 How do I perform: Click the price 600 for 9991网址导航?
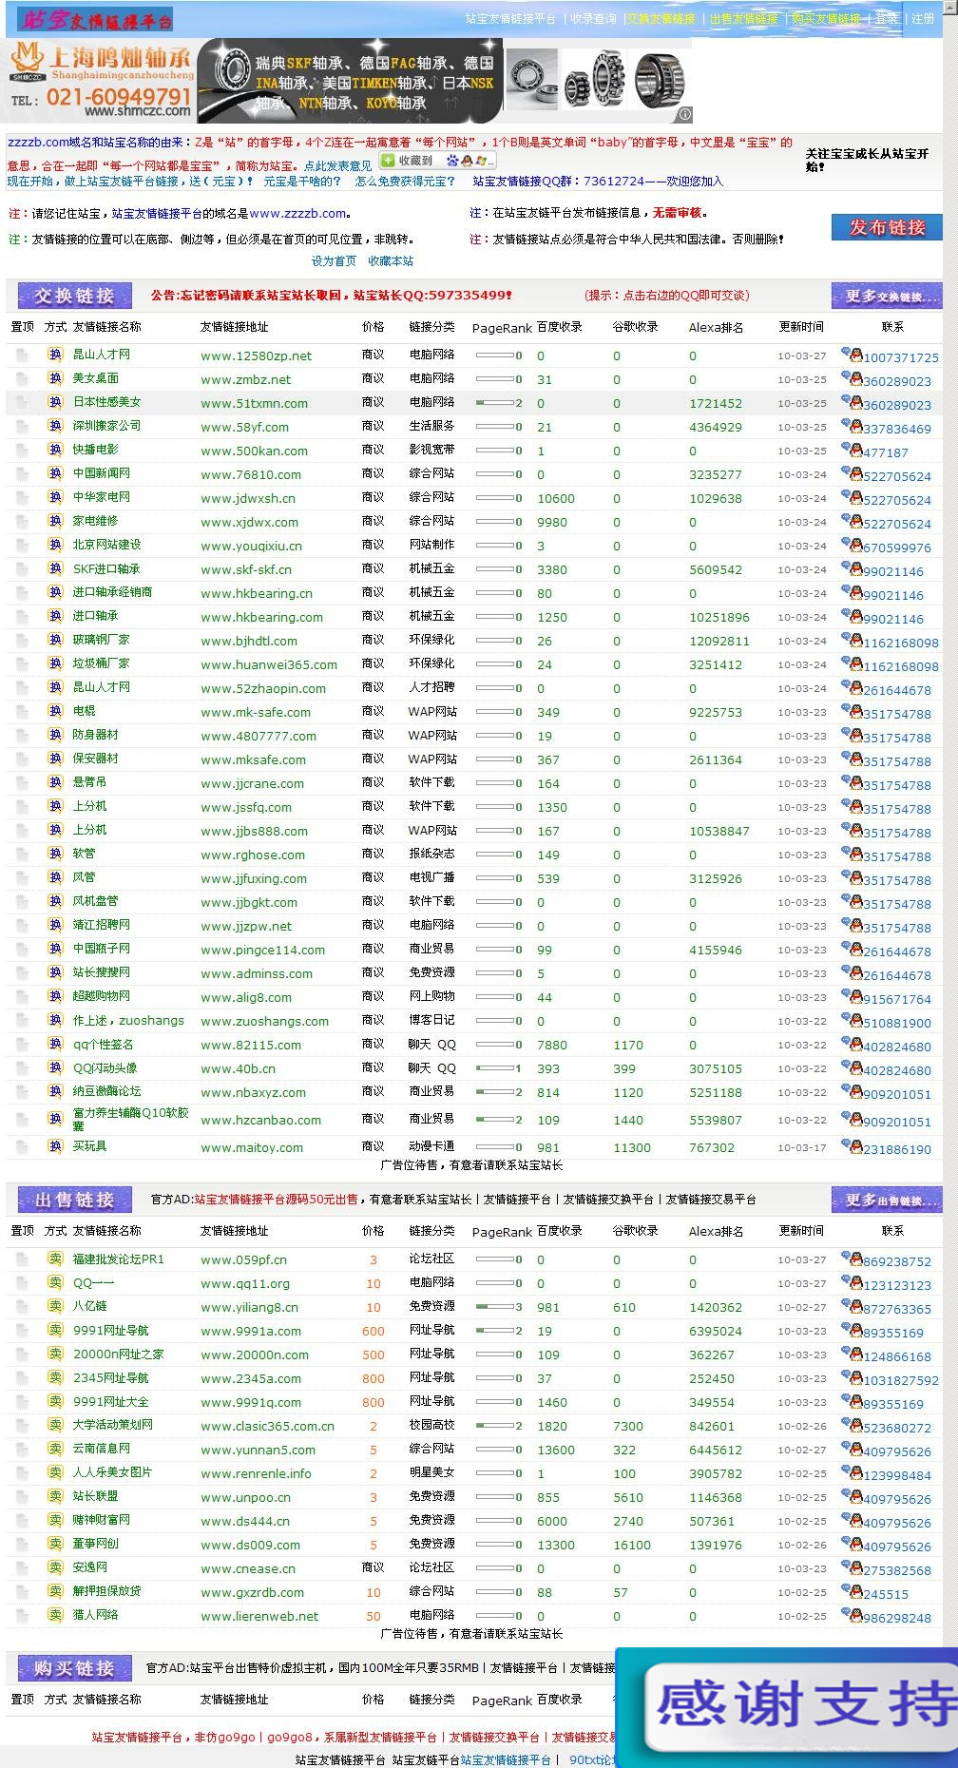coord(374,1331)
